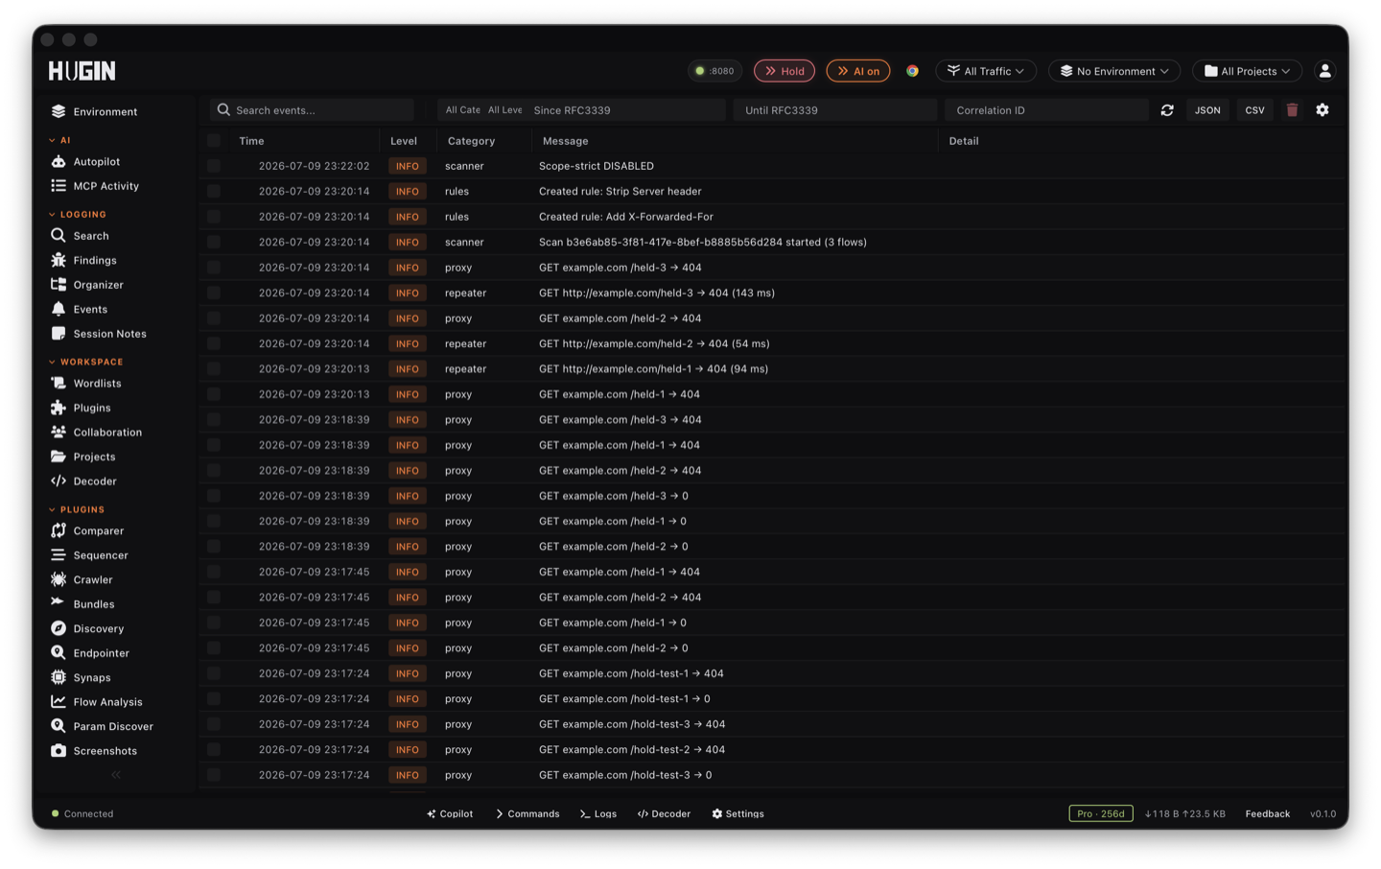Click the Chrome browser icon

[x=912, y=71]
